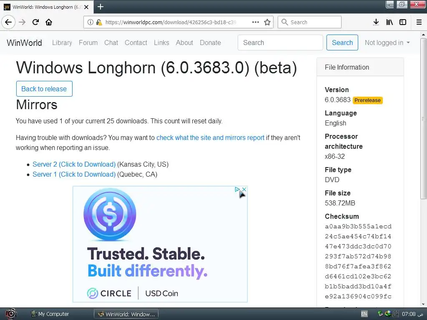Click the blue Search button

pos(342,43)
